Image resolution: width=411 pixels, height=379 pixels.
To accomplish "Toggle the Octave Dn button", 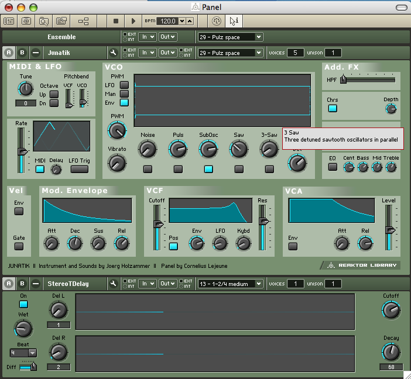I will click(54, 103).
